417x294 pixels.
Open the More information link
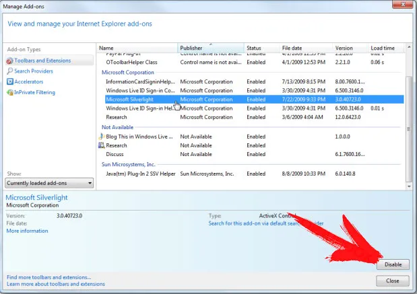27,231
